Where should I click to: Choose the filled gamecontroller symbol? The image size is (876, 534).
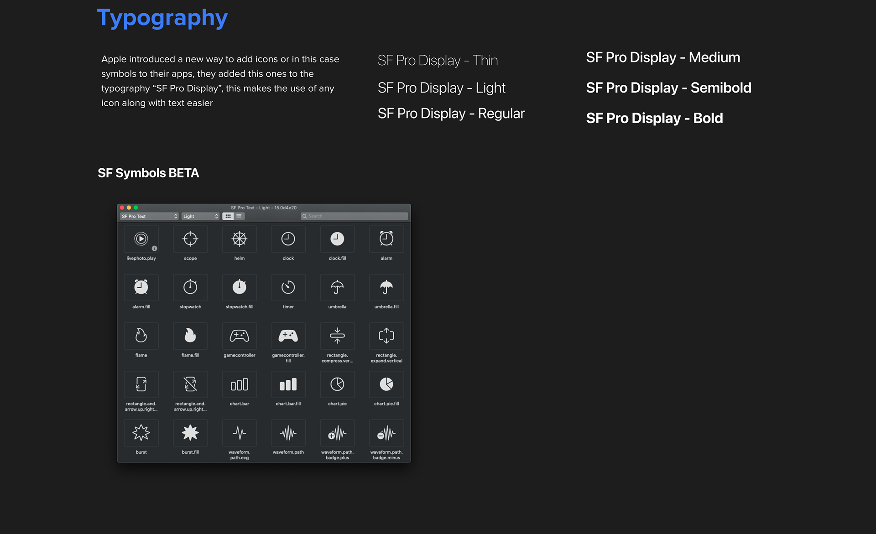[x=288, y=336]
